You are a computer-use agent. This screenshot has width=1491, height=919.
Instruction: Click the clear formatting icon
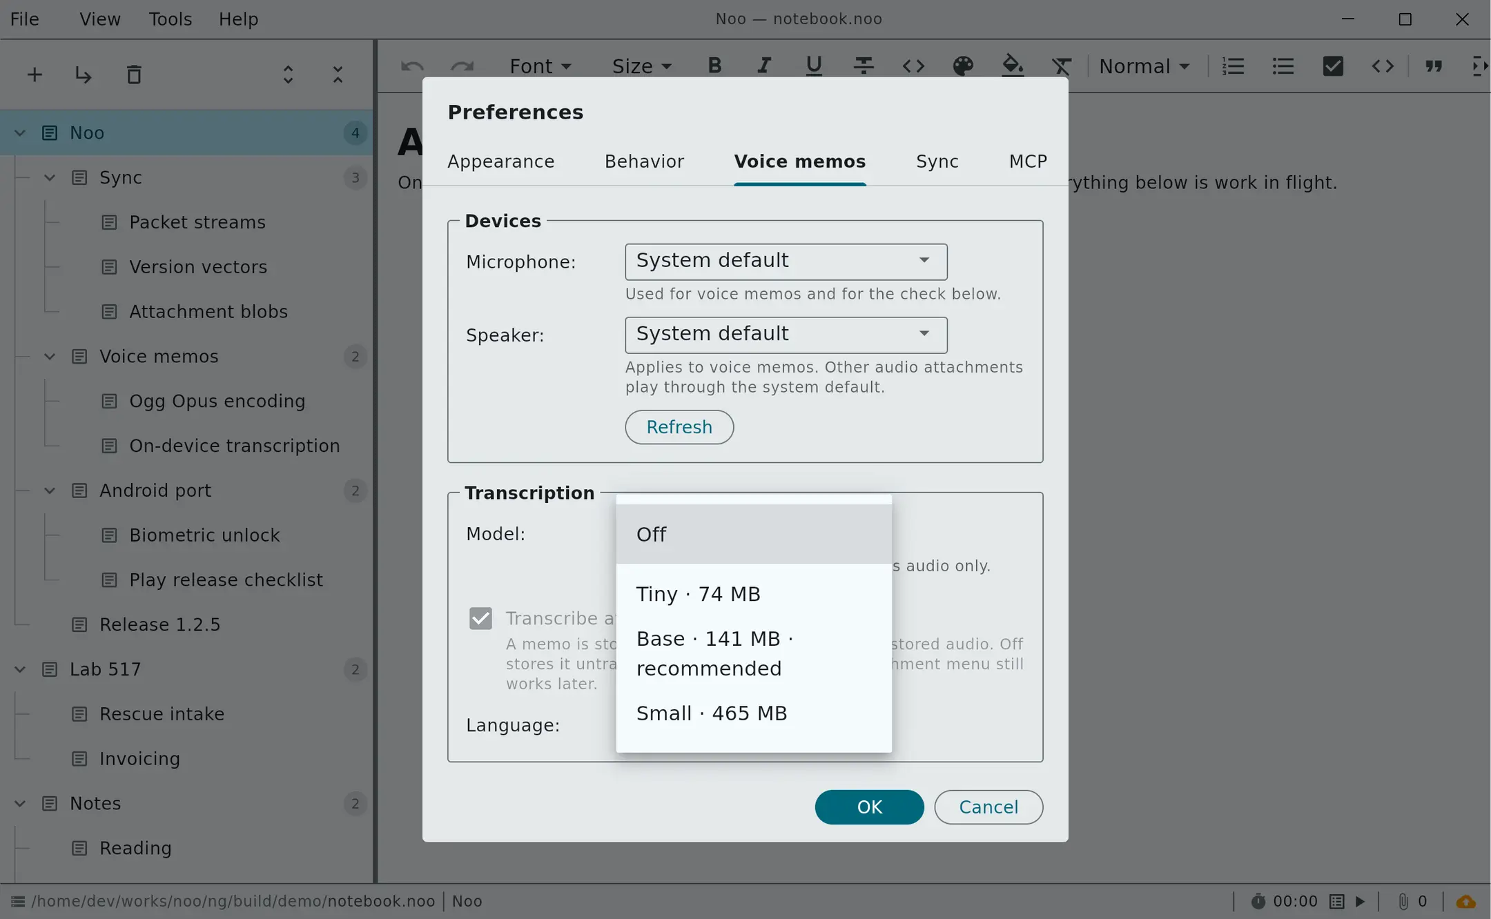1062,66
